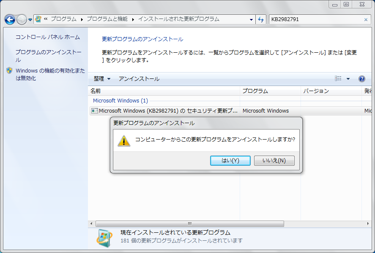Click the shield icon beside Windows features
Image resolution: width=375 pixels, height=253 pixels.
[x=9, y=70]
